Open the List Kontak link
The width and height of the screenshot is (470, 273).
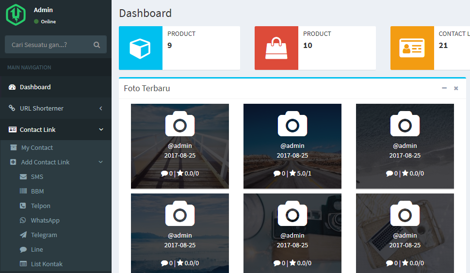56,264
